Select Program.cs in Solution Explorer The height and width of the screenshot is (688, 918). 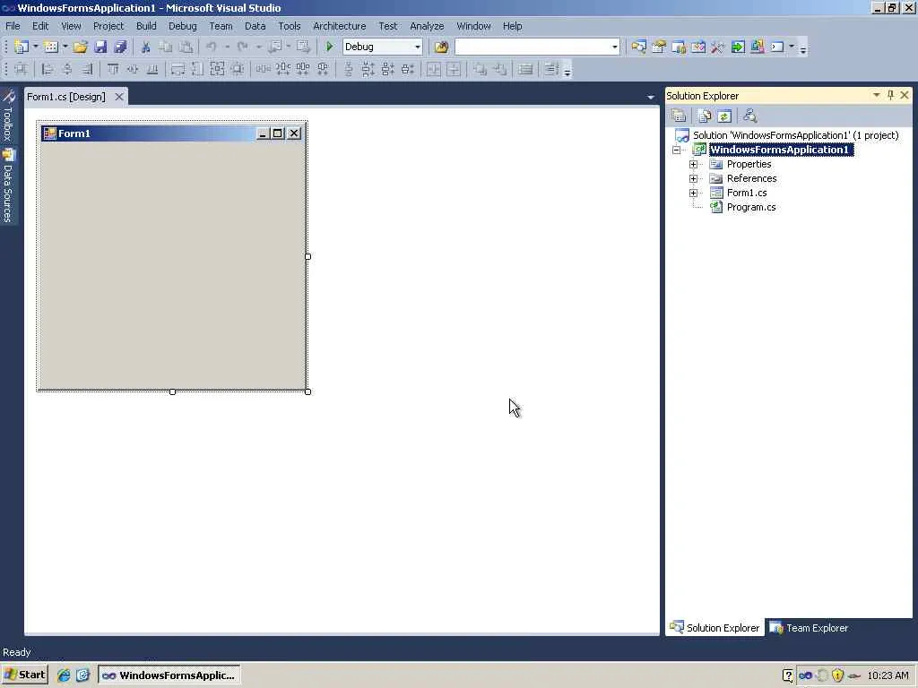pos(751,207)
